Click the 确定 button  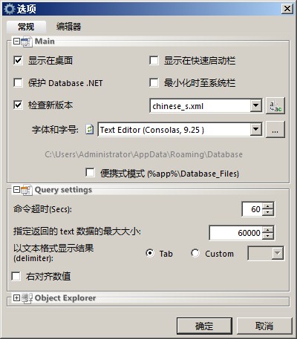(204, 326)
